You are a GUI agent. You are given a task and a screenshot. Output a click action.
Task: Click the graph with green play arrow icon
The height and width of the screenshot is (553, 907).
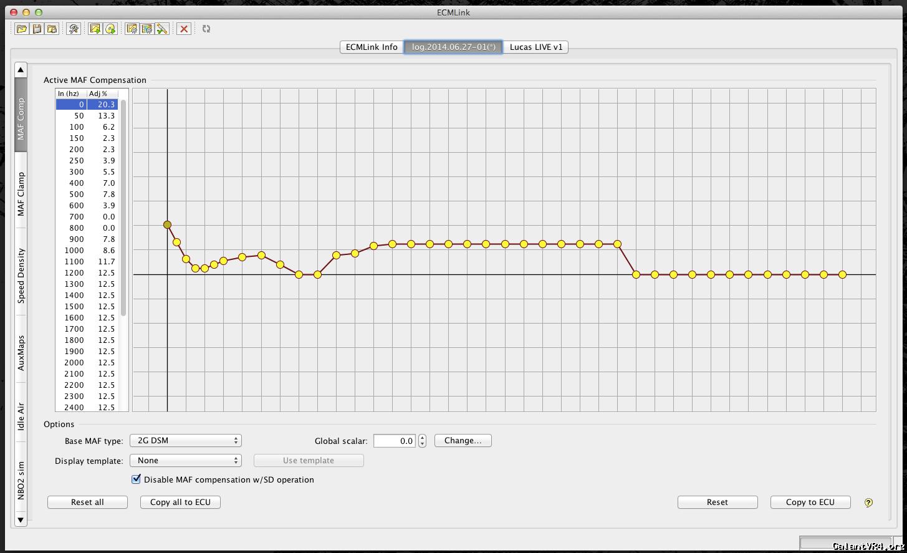95,29
